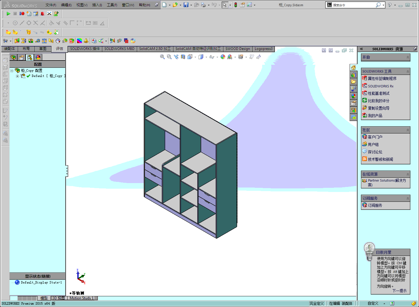This screenshot has width=419, height=307.
Task: Click the Clearance Verification icon
Action: click(24, 41)
